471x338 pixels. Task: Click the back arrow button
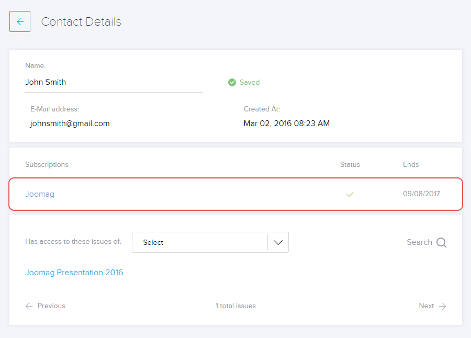pyautogui.click(x=20, y=21)
